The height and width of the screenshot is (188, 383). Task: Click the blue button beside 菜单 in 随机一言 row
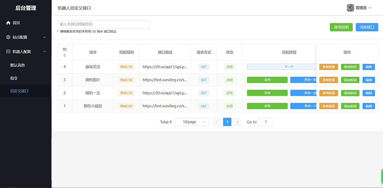click(303, 93)
